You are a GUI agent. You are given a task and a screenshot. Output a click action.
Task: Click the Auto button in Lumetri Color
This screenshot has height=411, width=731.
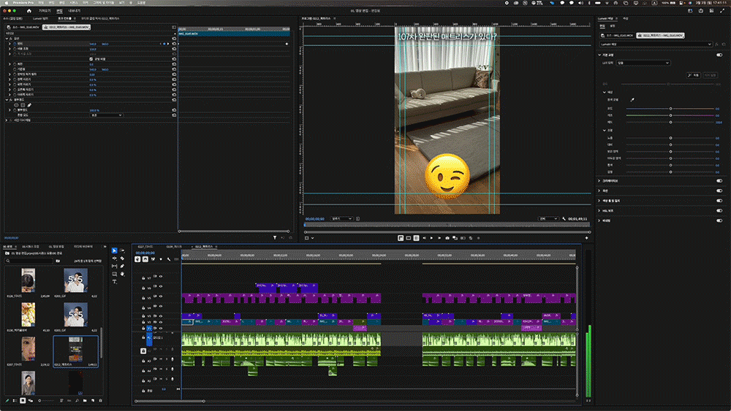694,74
